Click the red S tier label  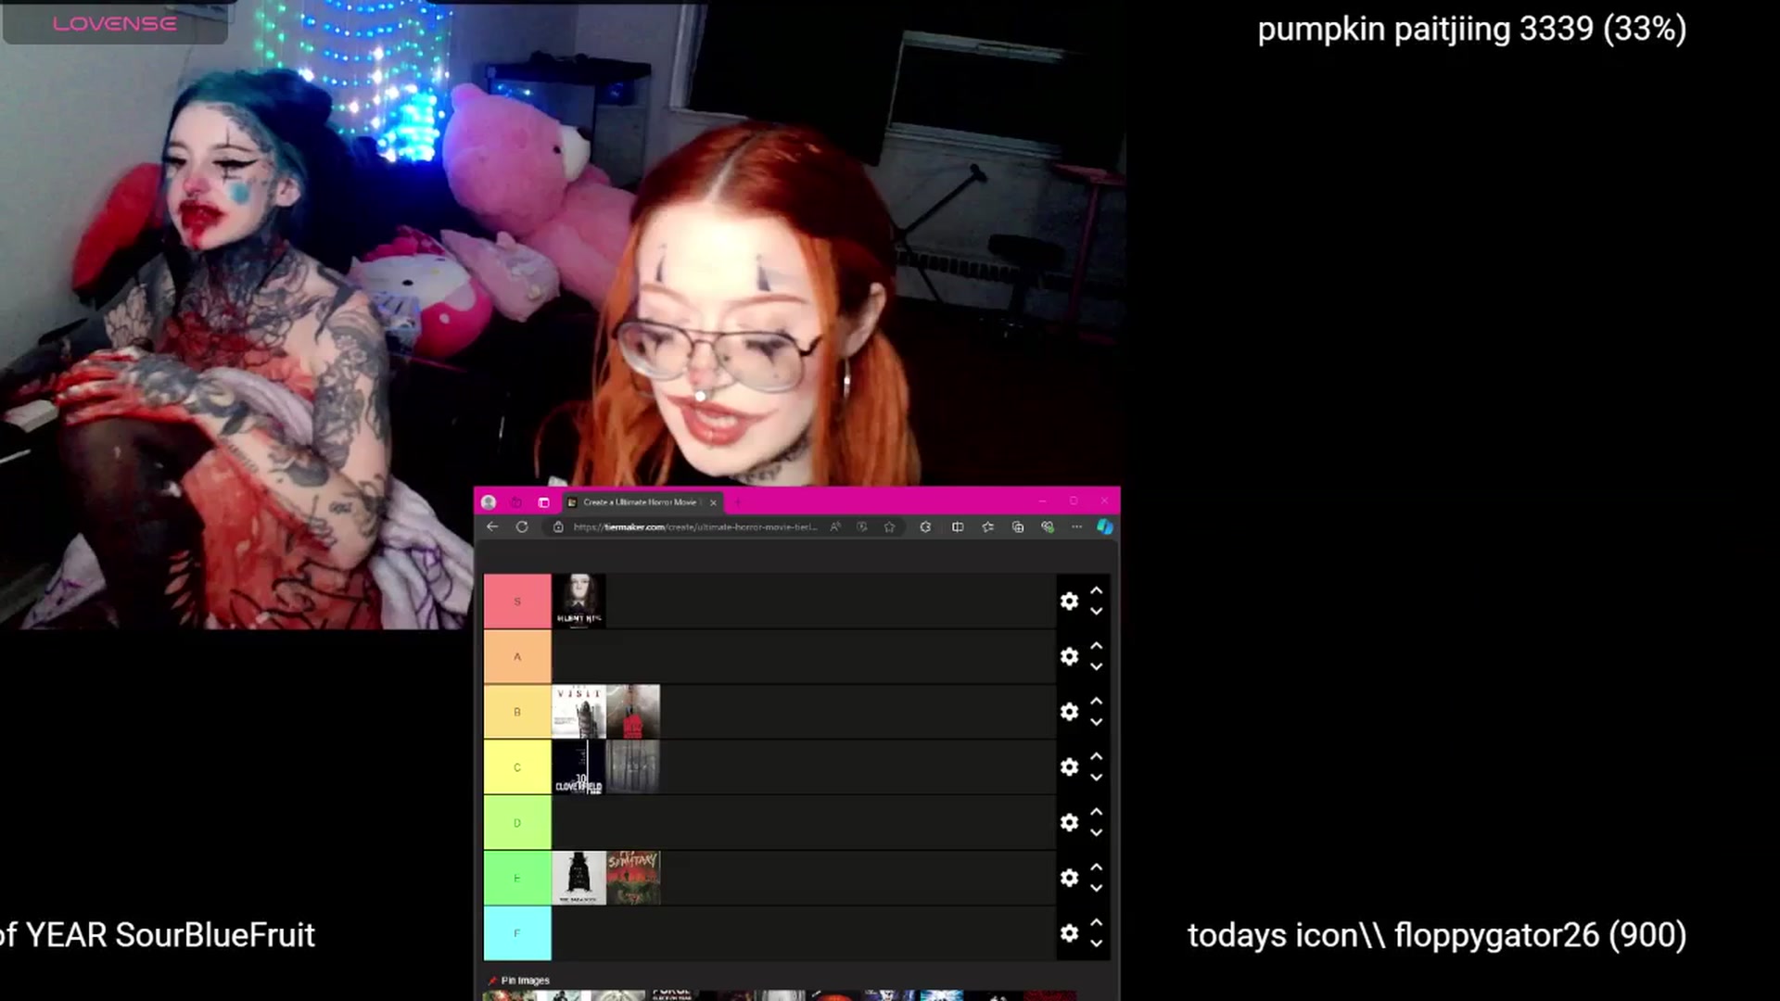517,602
